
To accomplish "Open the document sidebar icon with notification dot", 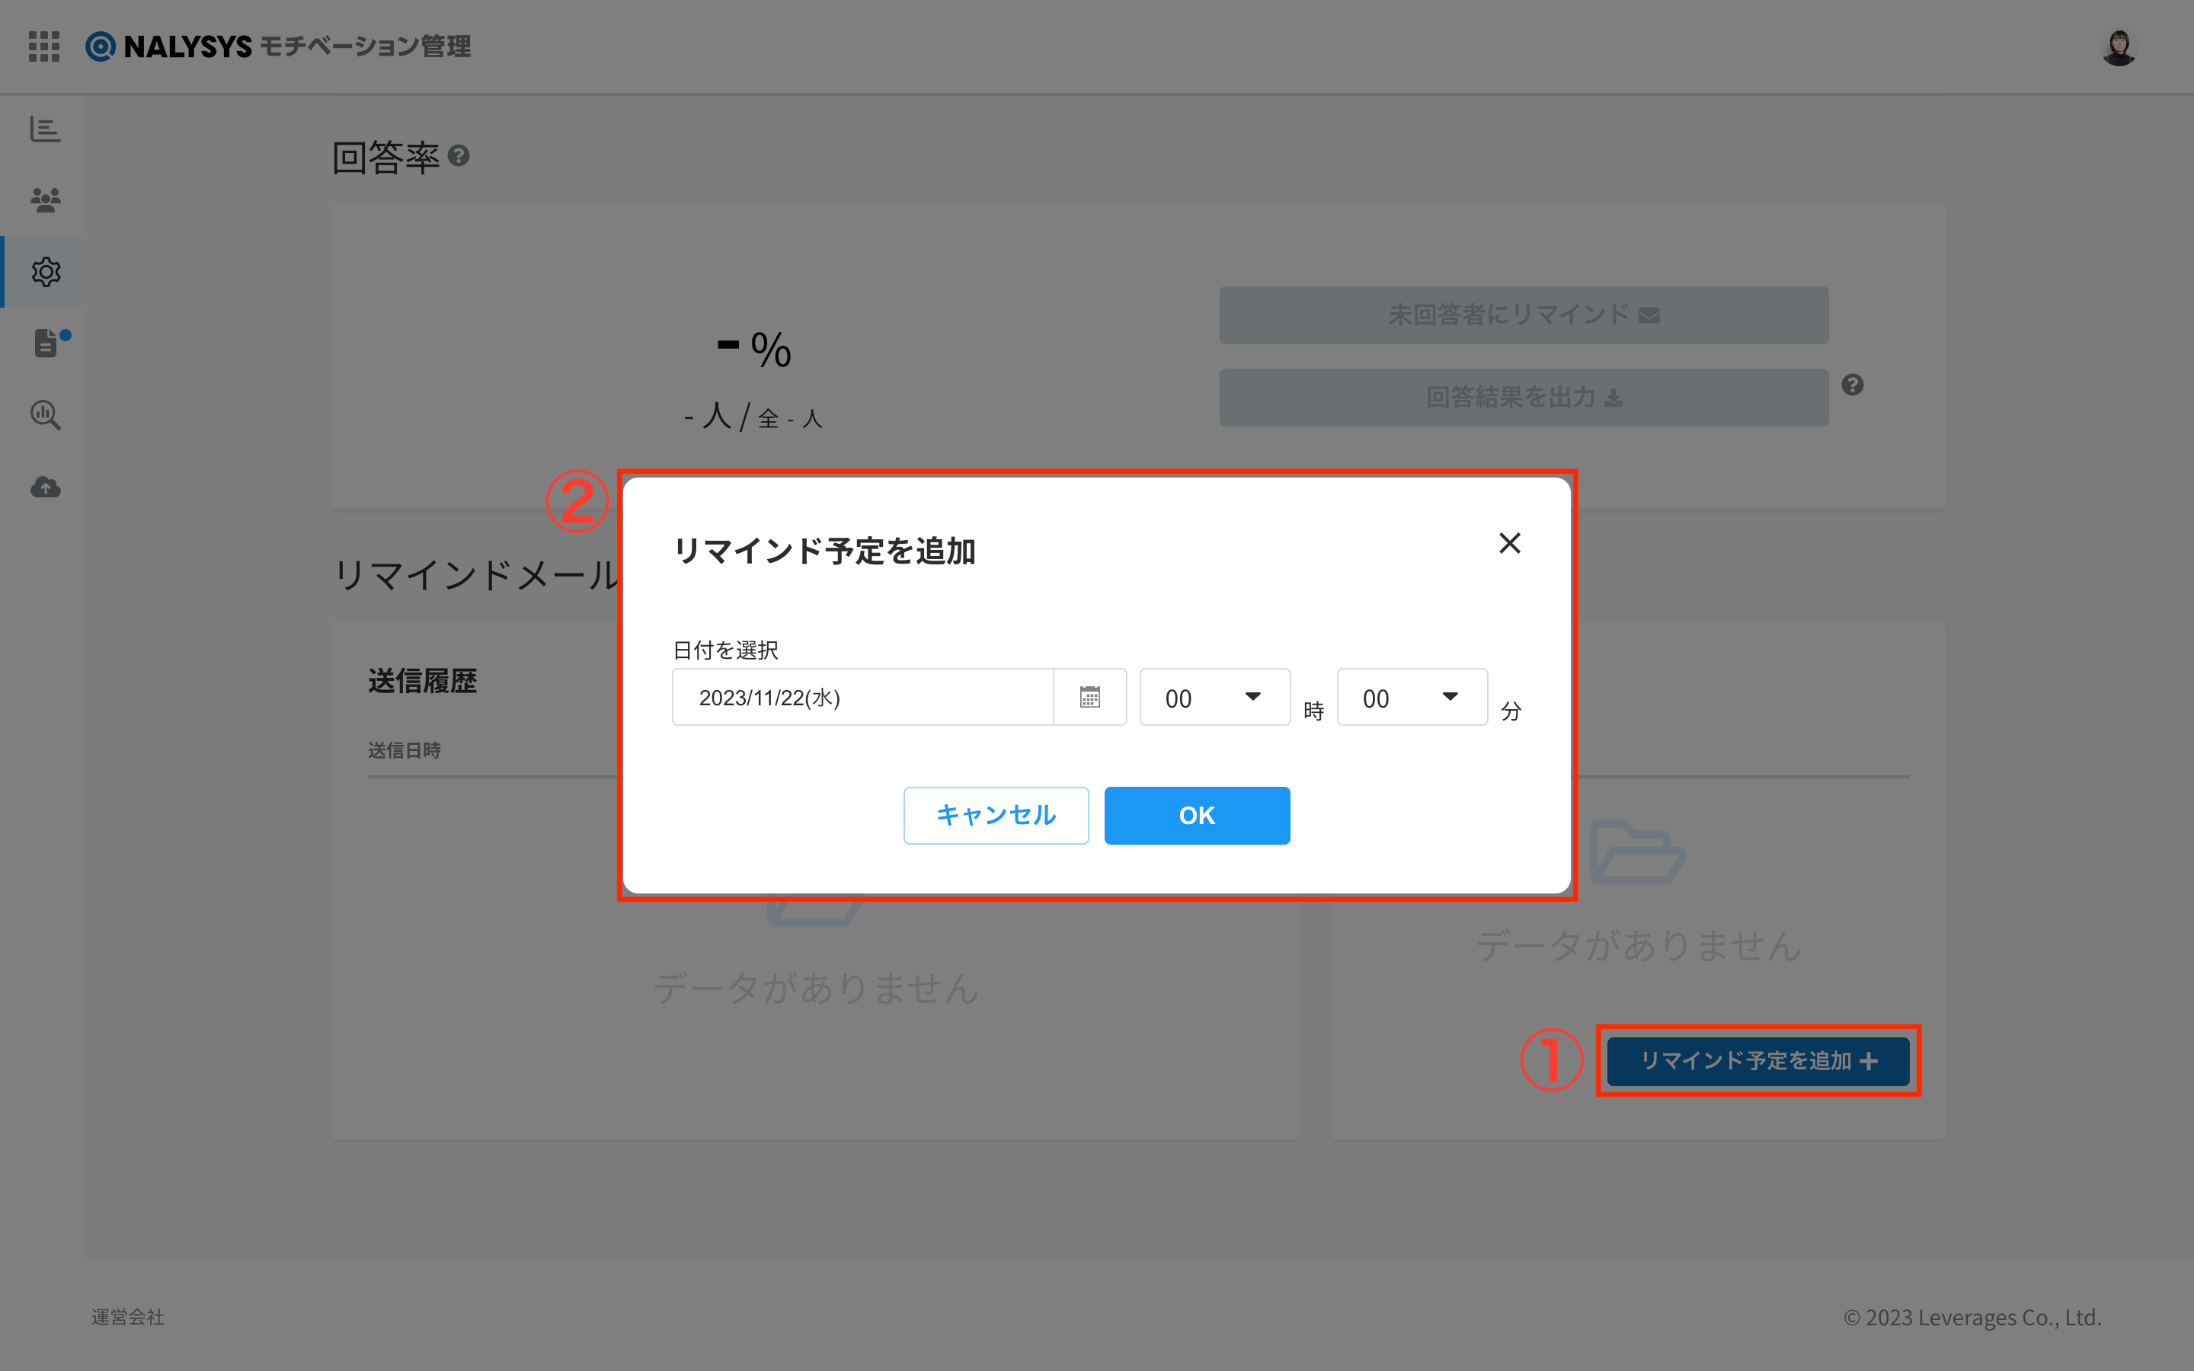I will pyautogui.click(x=47, y=343).
